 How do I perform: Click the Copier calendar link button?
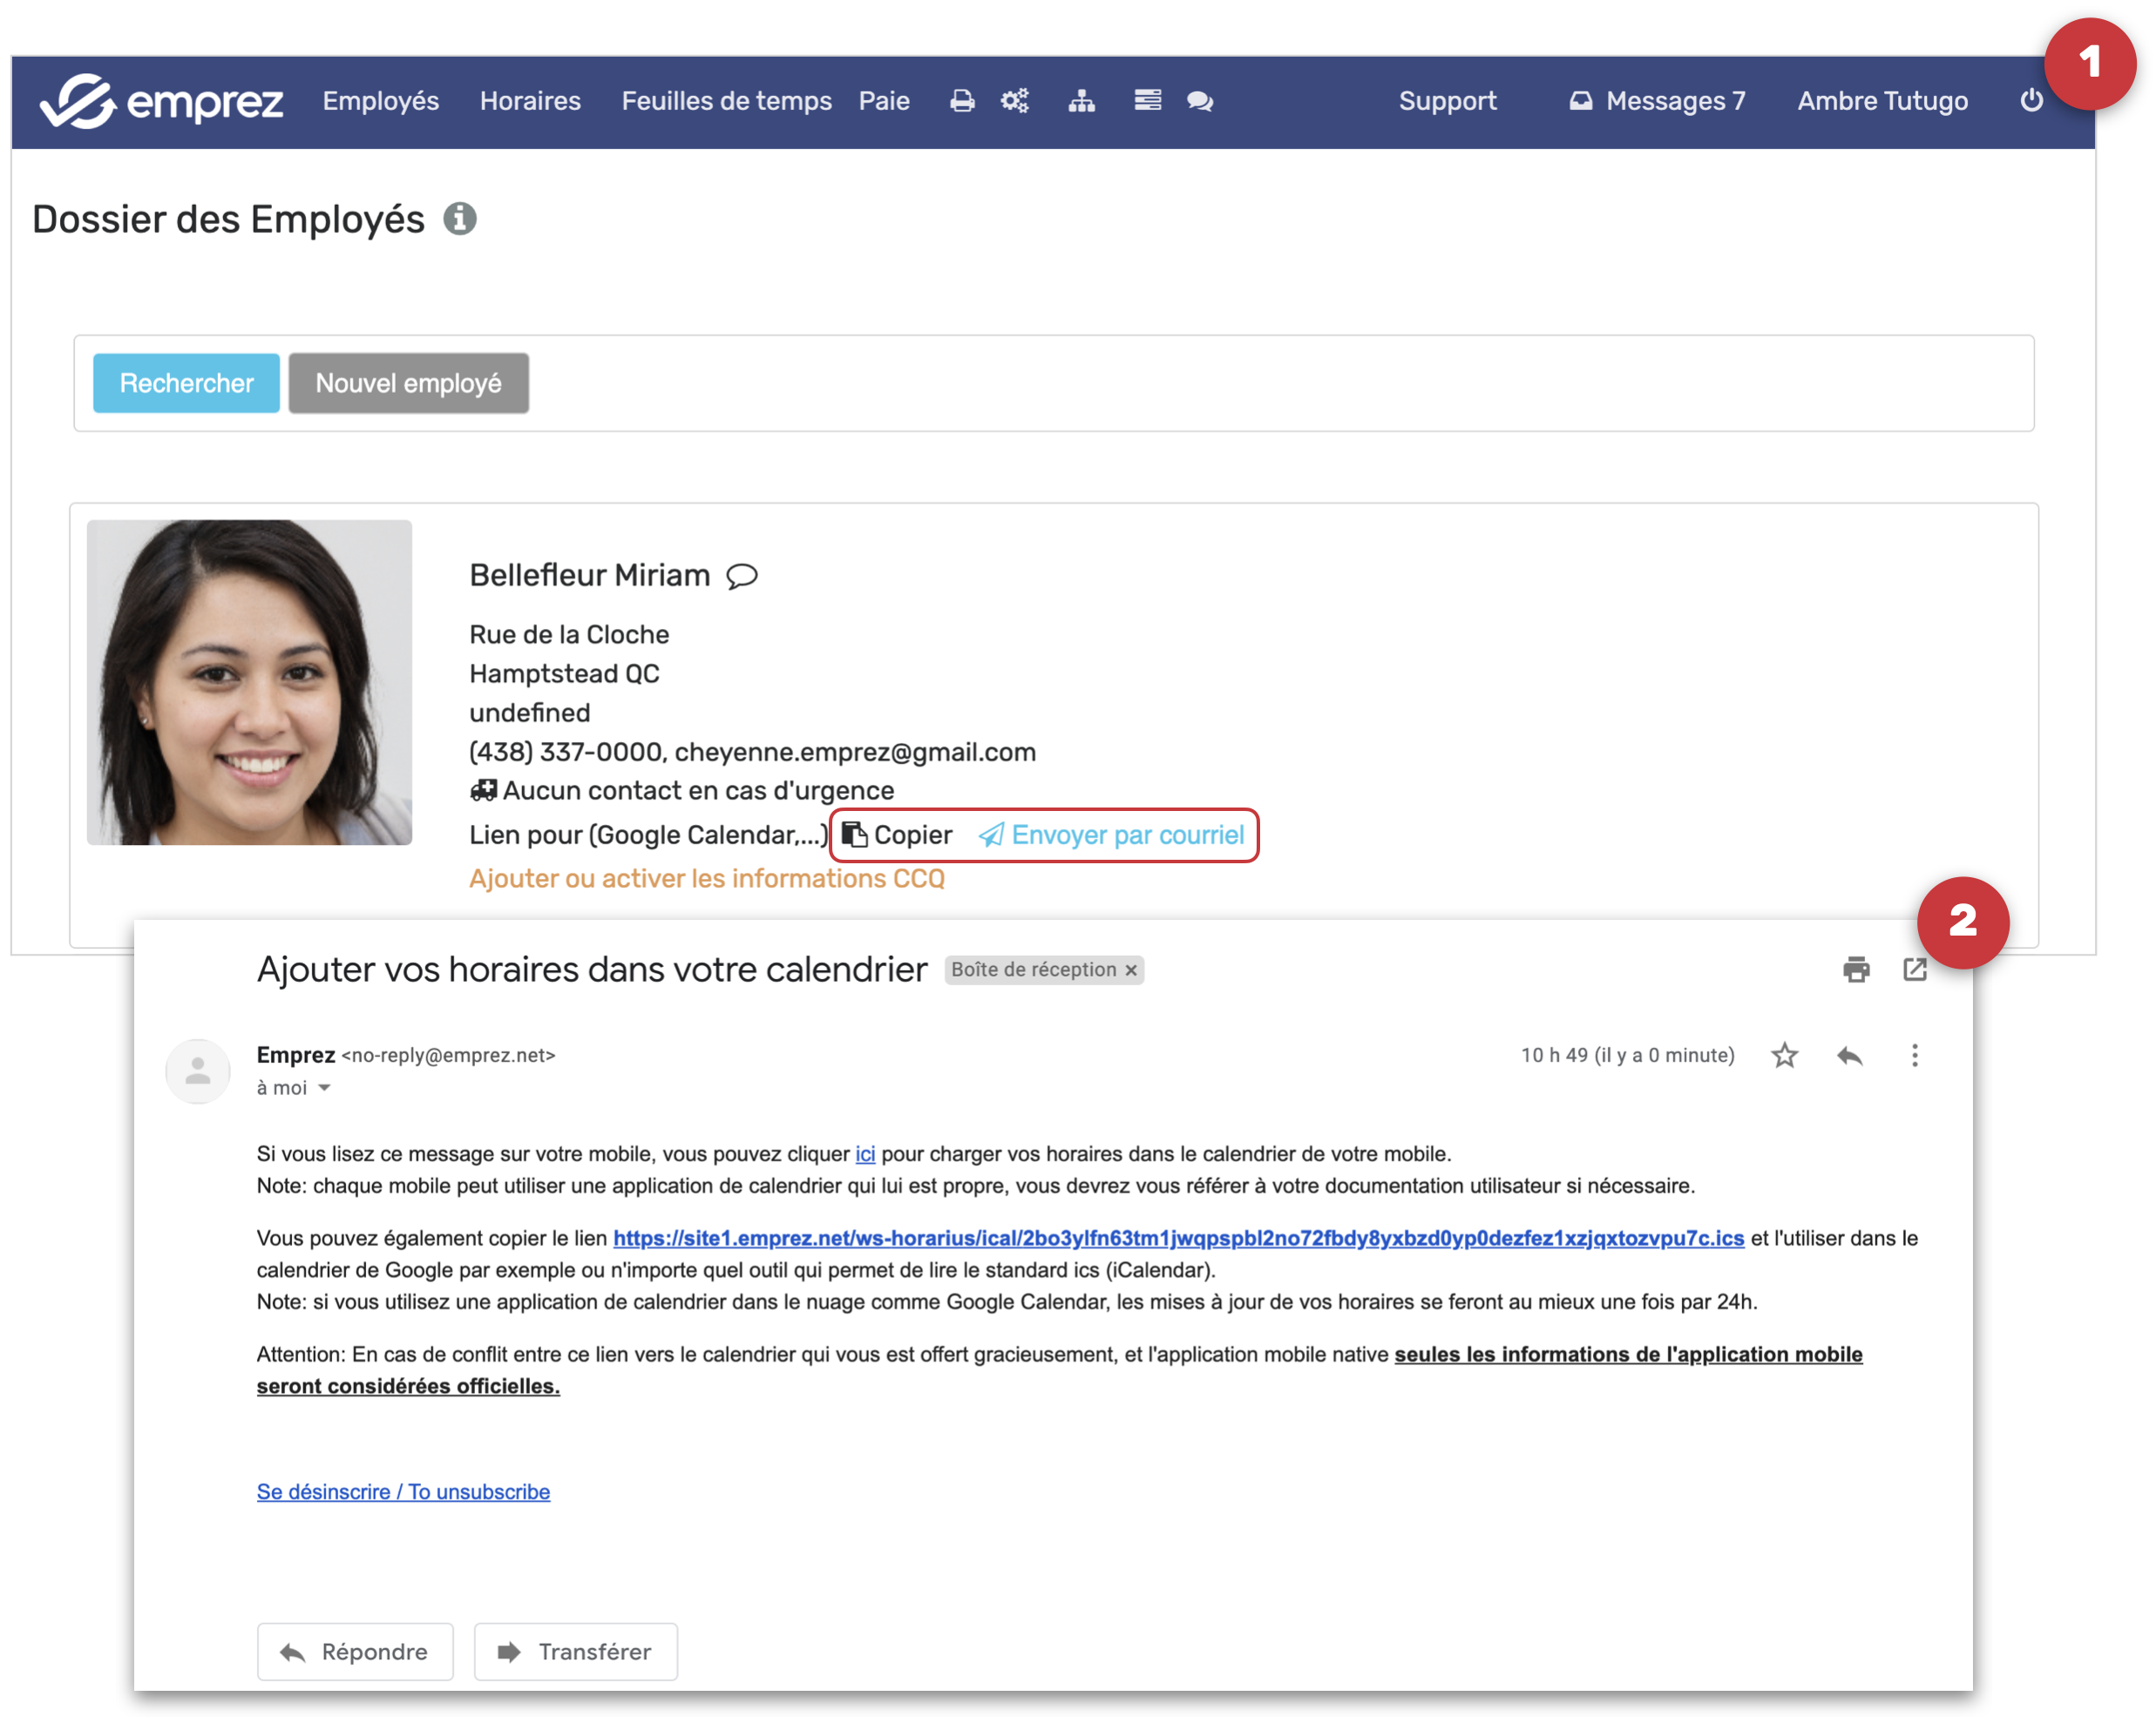897,835
